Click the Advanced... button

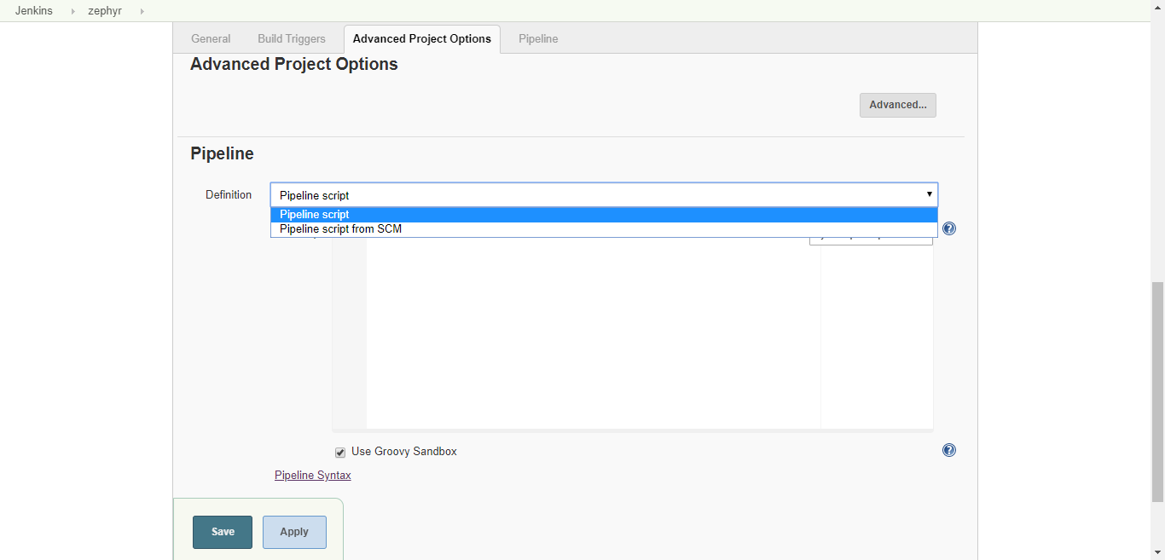(x=897, y=105)
